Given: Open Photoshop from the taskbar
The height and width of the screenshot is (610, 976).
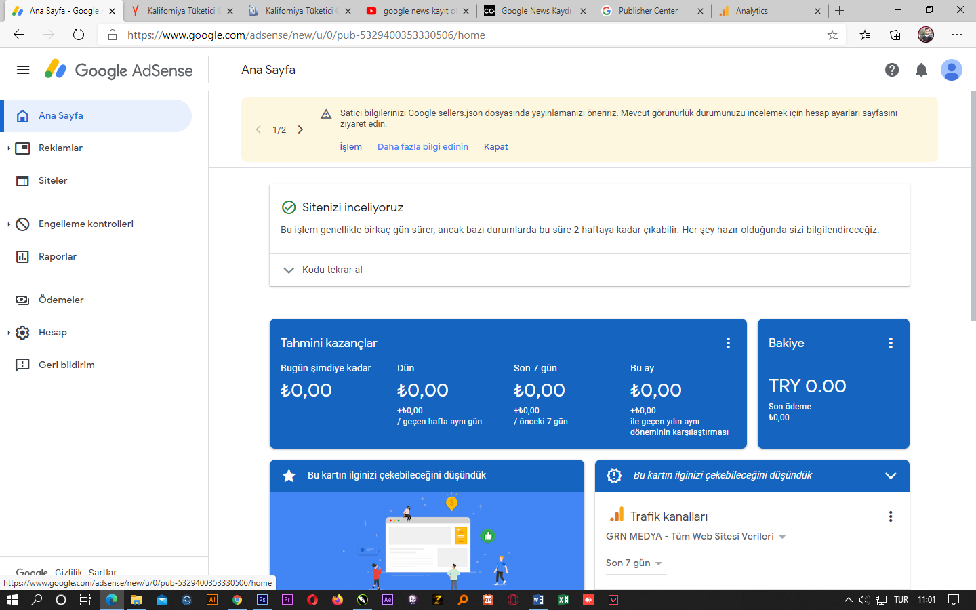Looking at the screenshot, I should pos(262,600).
